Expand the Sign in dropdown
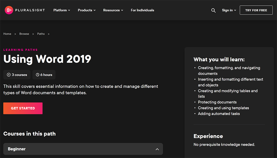The height and width of the screenshot is (158, 277). point(229,10)
